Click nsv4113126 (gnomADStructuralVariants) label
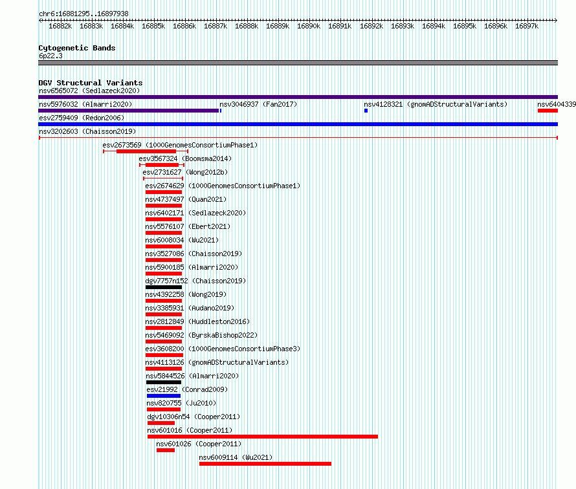576x489 pixels. (217, 362)
